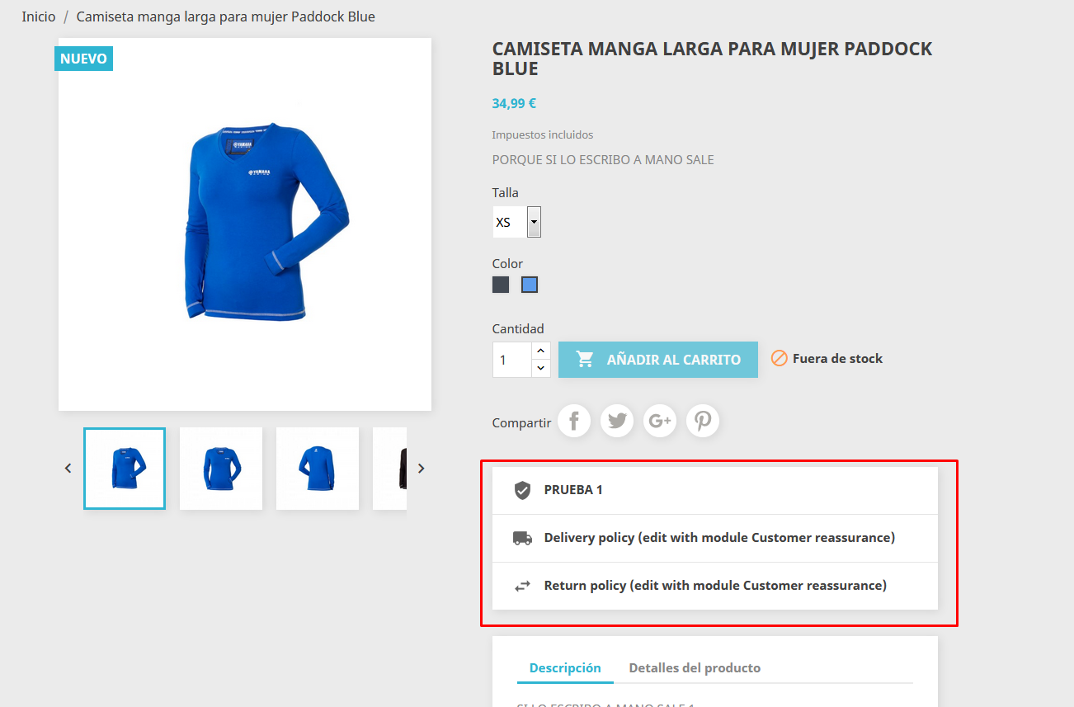Screen dimensions: 1074x707
Task: Switch to Detalles del producto tab
Action: (x=695, y=668)
